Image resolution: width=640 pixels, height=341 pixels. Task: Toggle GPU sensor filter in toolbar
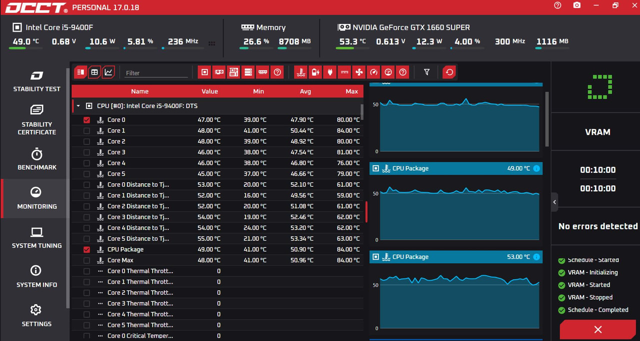(x=219, y=72)
